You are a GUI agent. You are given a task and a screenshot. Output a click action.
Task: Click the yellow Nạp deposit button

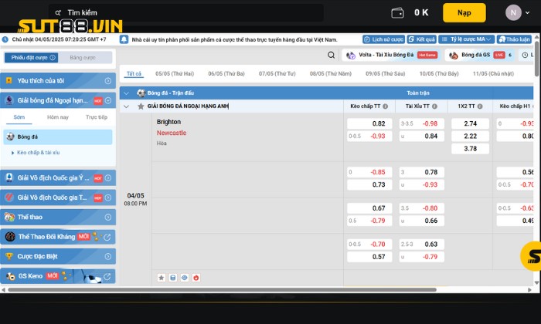[464, 12]
